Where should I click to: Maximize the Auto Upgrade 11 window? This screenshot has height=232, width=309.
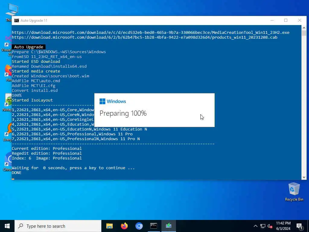click(x=286, y=20)
